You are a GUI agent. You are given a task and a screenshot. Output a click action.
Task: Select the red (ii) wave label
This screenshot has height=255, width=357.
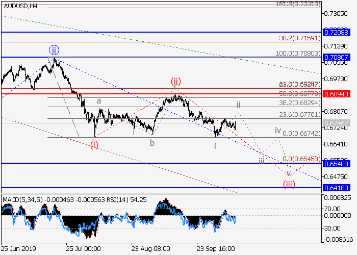[176, 81]
